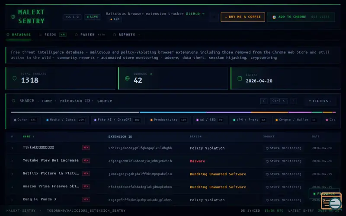Open the Kung Fu Panda 3 entry
Image resolution: width=346 pixels, height=216 pixels.
[39, 199]
